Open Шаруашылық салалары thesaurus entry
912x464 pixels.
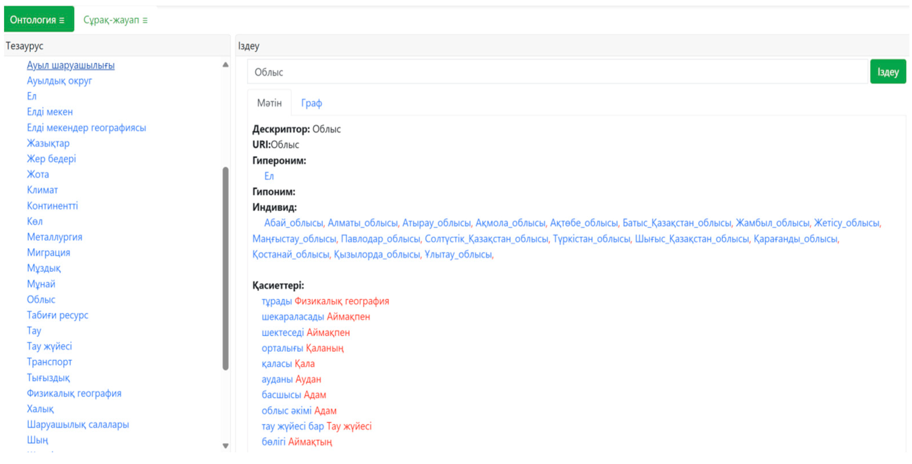78,424
